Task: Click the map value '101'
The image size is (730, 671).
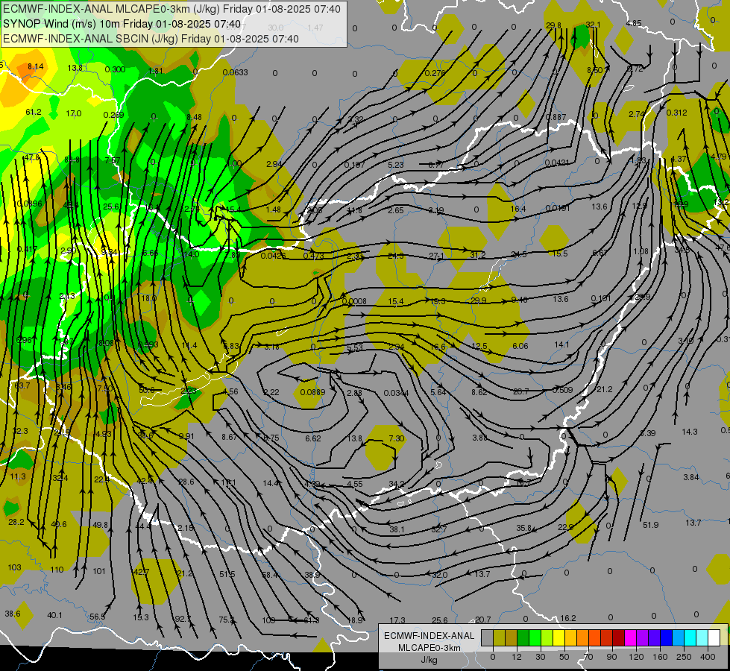Action: [x=99, y=571]
